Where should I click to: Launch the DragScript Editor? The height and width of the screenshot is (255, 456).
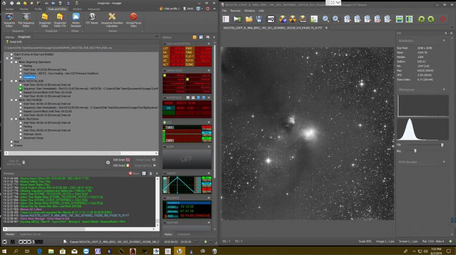(x=45, y=20)
